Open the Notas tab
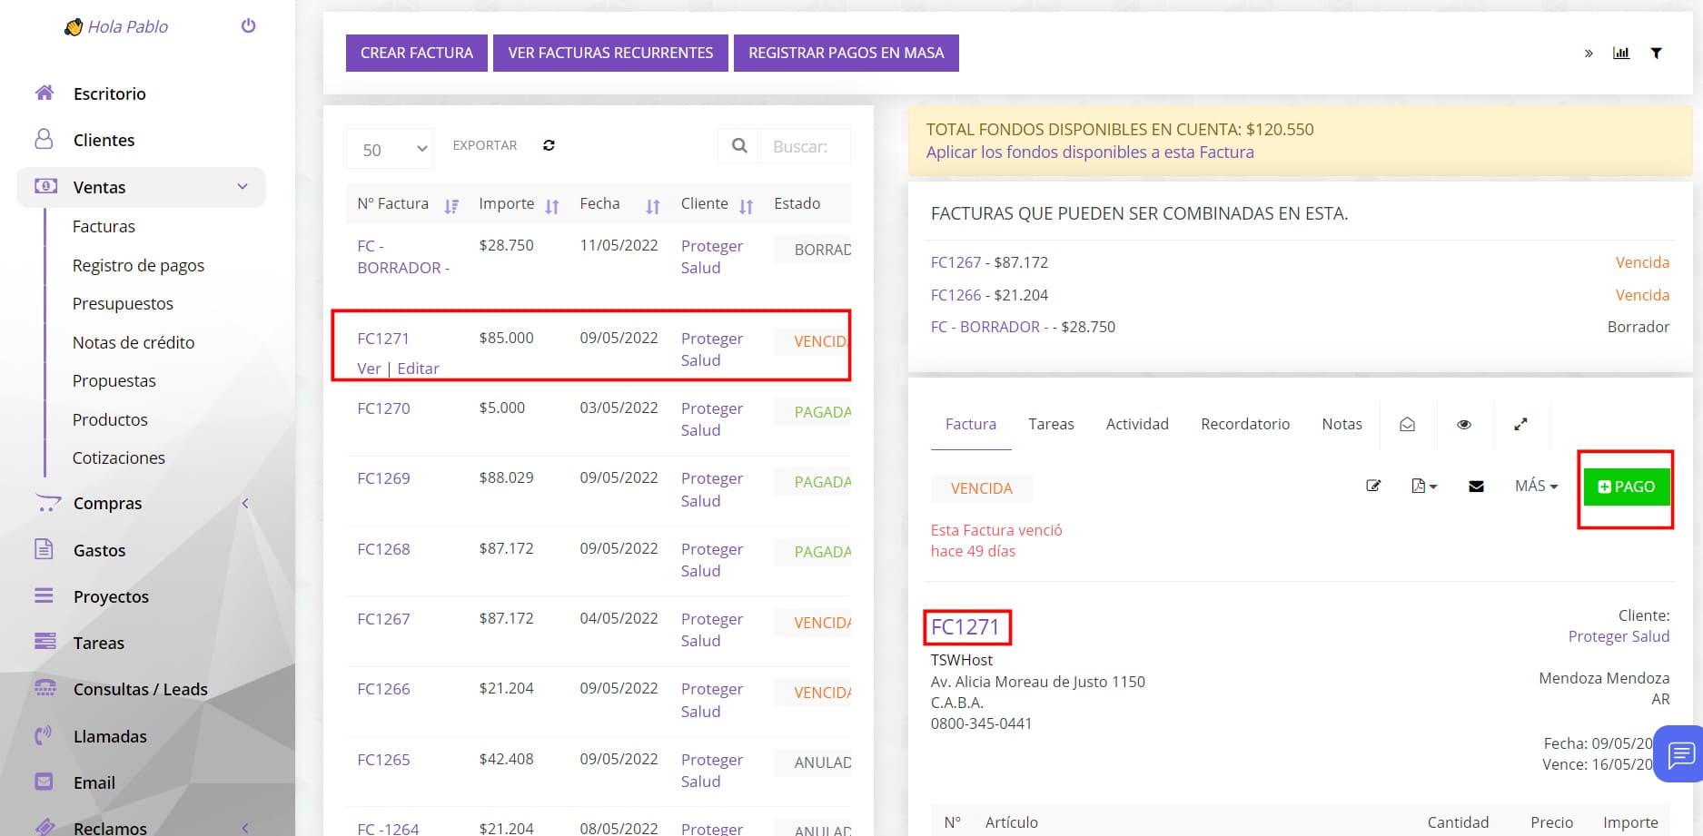Viewport: 1703px width, 836px height. pos(1342,424)
